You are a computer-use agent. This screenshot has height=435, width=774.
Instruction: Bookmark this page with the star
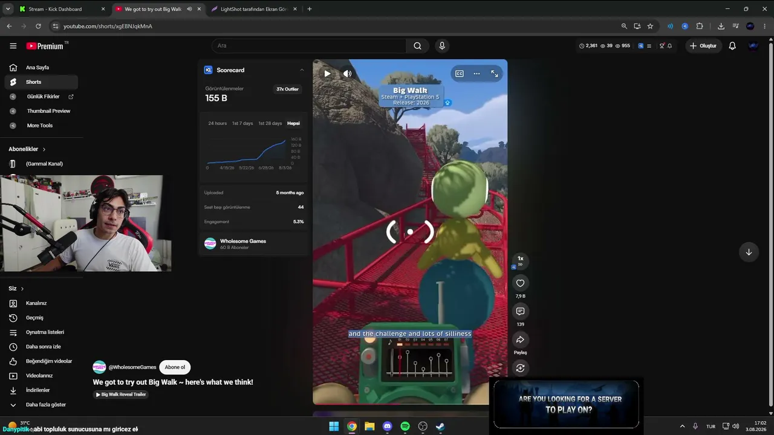(650, 26)
